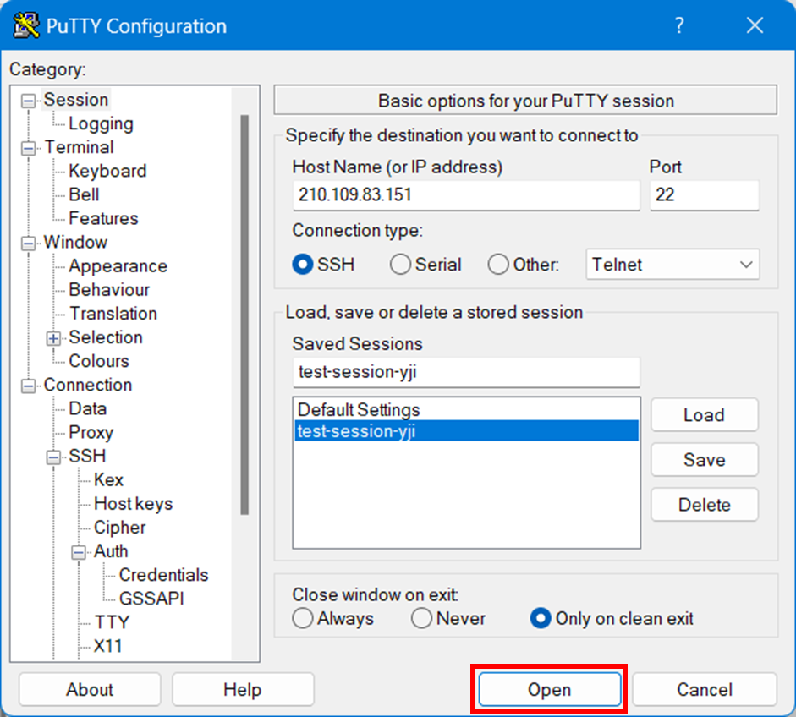Open the Translation category
The image size is (796, 717).
coord(113,314)
